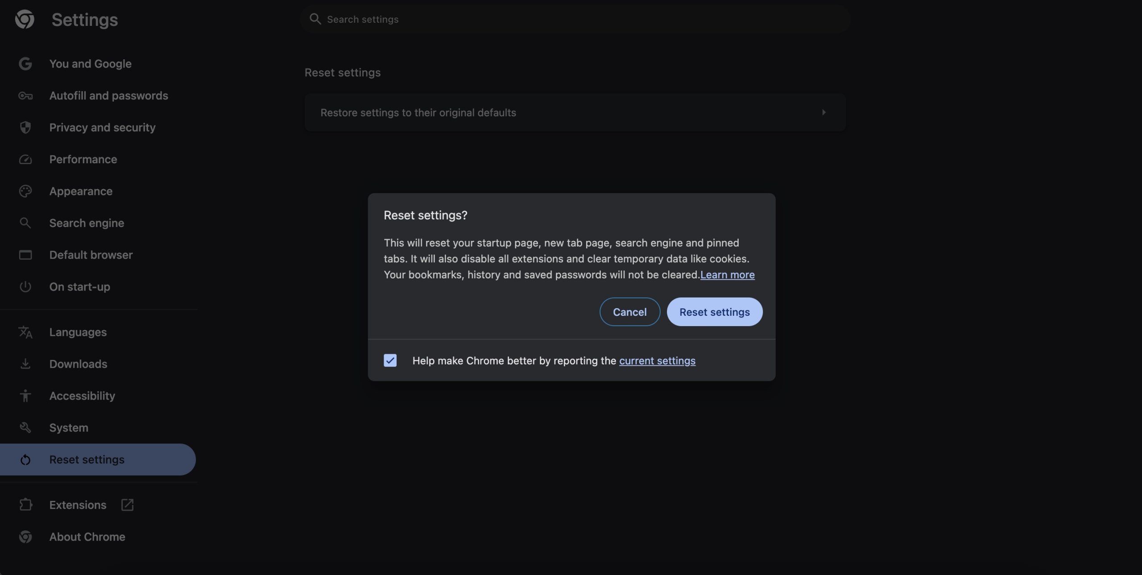Go to the Accessibility settings section
The image size is (1142, 575).
(x=82, y=396)
